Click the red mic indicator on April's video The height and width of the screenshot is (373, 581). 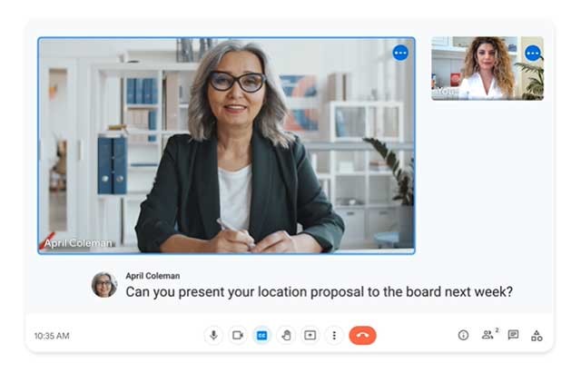click(46, 242)
